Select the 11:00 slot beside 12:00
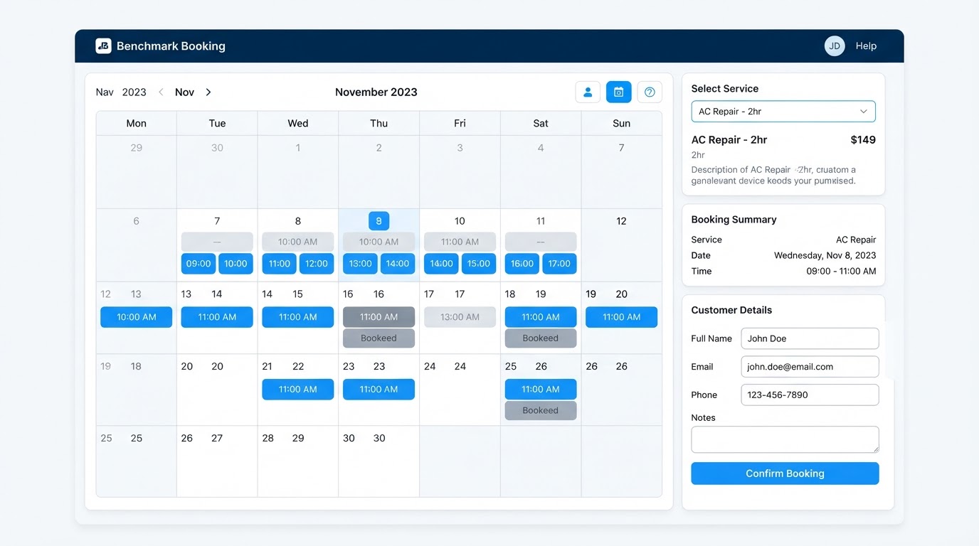 click(280, 264)
